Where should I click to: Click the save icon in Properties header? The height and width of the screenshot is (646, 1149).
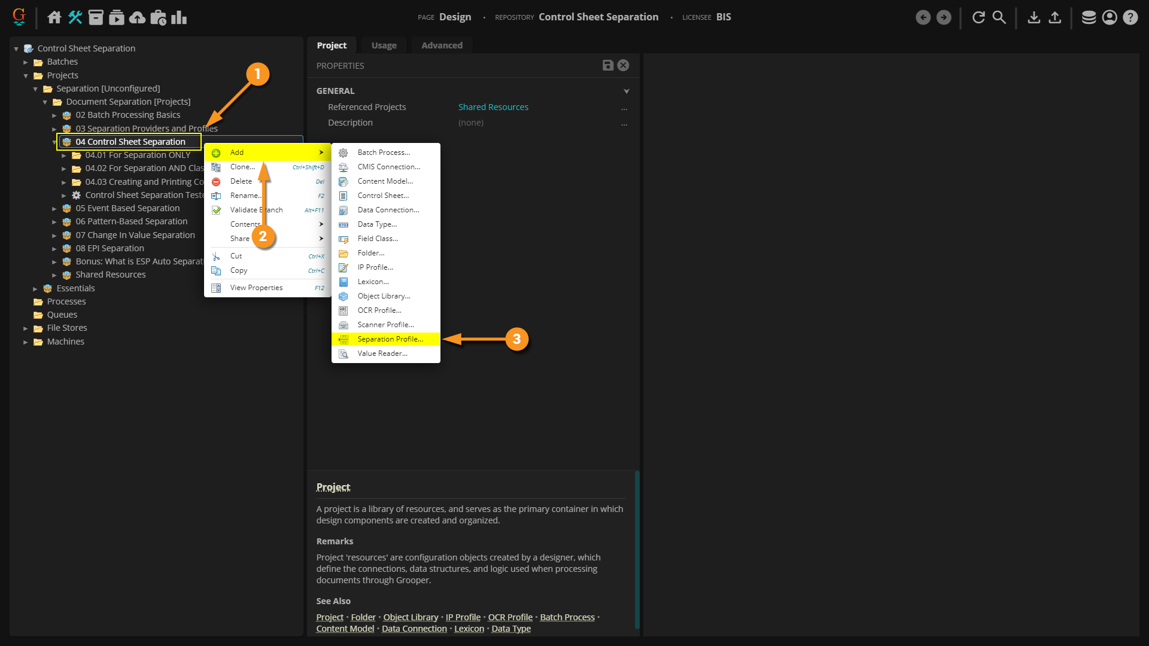(x=607, y=65)
